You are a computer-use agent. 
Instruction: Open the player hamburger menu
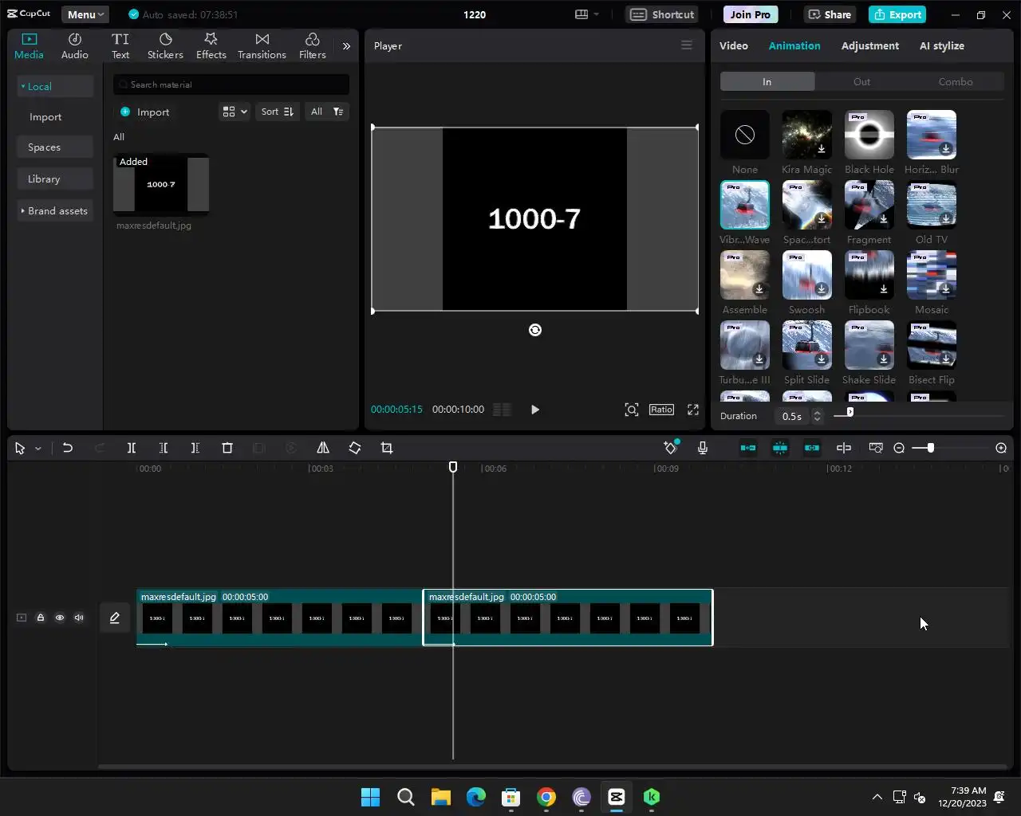tap(686, 45)
